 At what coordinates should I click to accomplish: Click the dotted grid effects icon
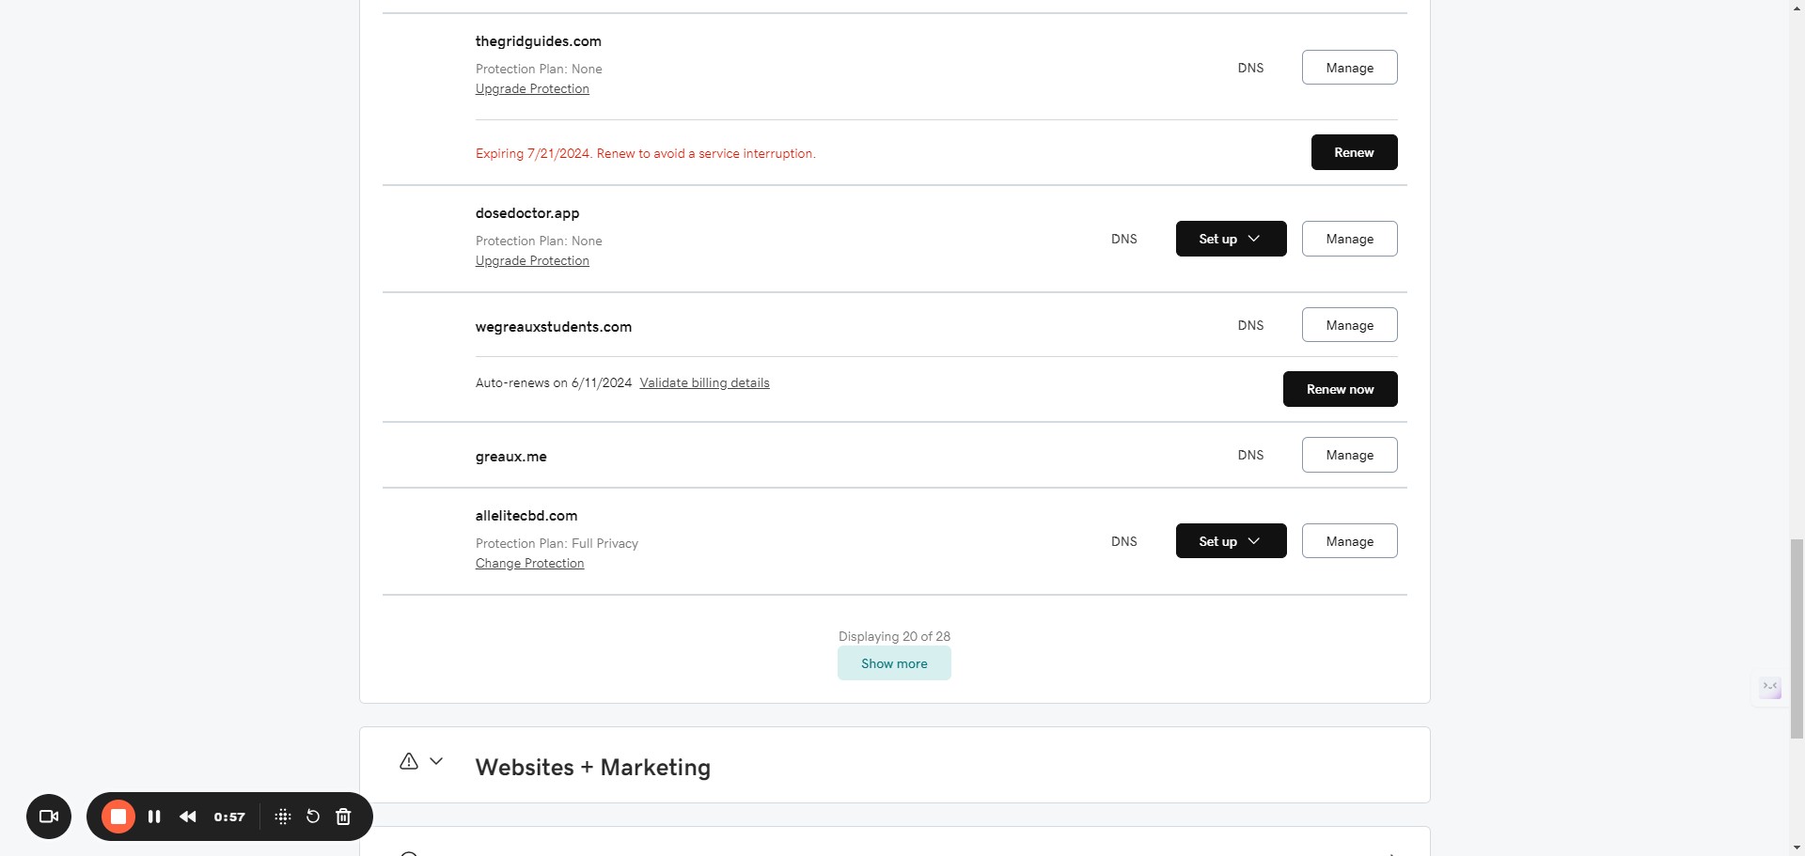click(x=282, y=817)
